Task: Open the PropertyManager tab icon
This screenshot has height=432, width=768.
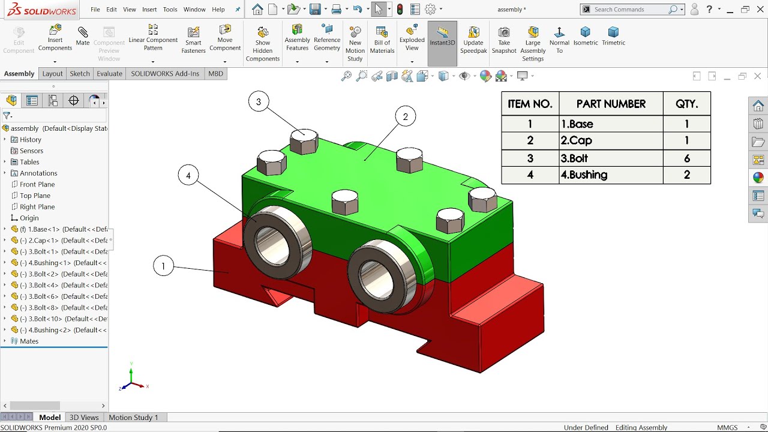Action: tap(32, 101)
